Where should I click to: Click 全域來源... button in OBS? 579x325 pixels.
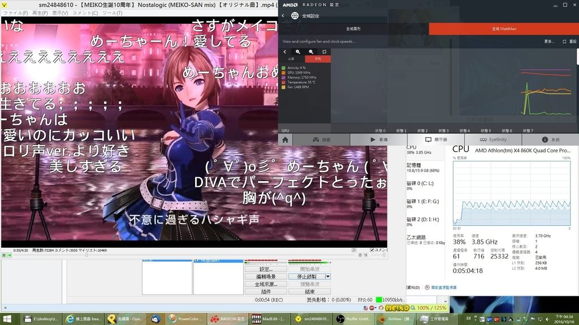click(266, 284)
